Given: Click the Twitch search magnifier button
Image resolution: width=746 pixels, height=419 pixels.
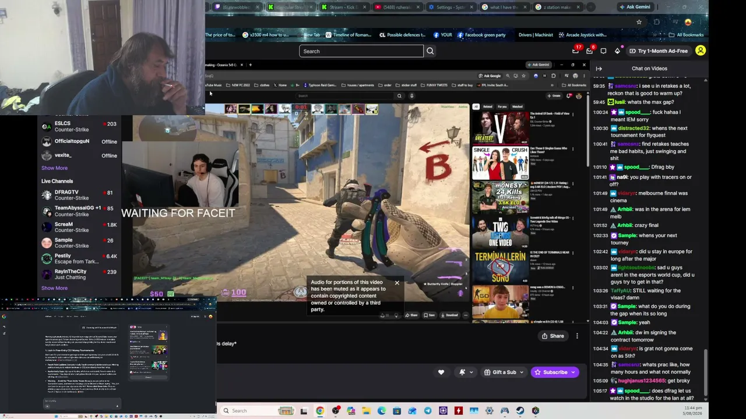Looking at the screenshot, I should click(x=430, y=51).
